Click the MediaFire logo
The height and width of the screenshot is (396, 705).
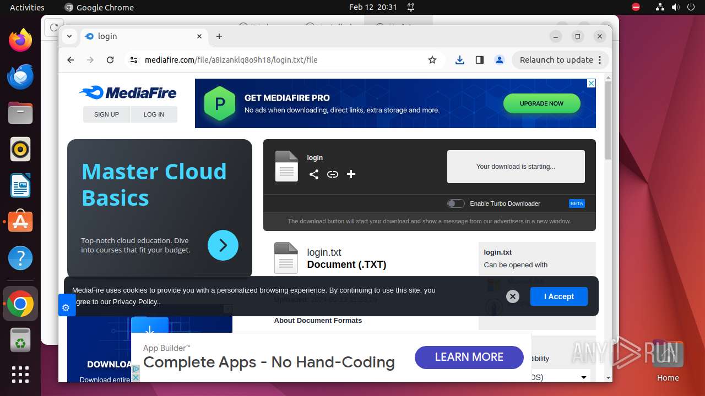pos(127,92)
